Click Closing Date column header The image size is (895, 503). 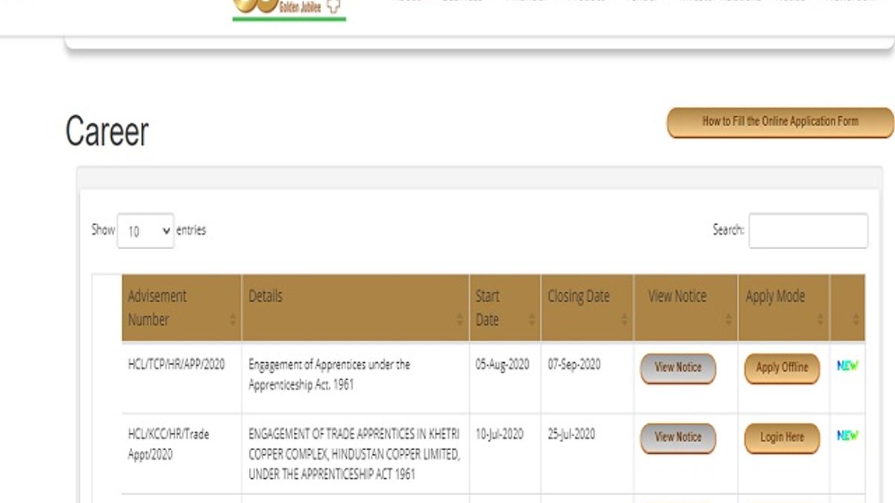(x=588, y=308)
